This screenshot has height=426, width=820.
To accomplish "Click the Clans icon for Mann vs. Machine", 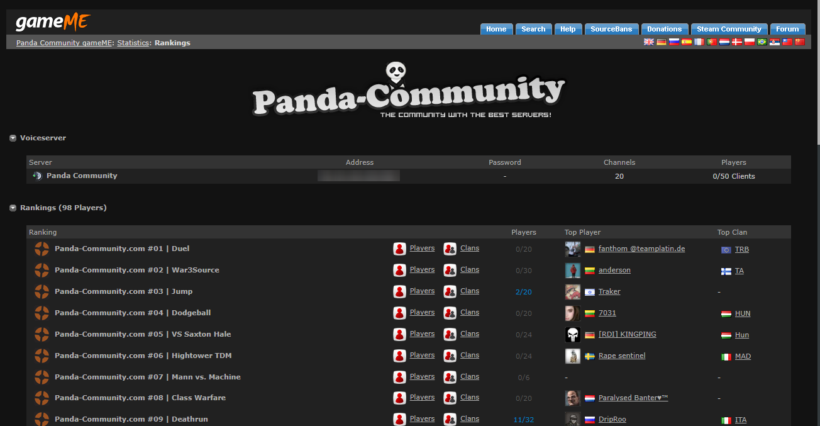I will [x=450, y=376].
